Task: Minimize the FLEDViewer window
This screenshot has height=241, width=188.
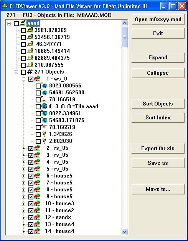Action: [164, 6]
